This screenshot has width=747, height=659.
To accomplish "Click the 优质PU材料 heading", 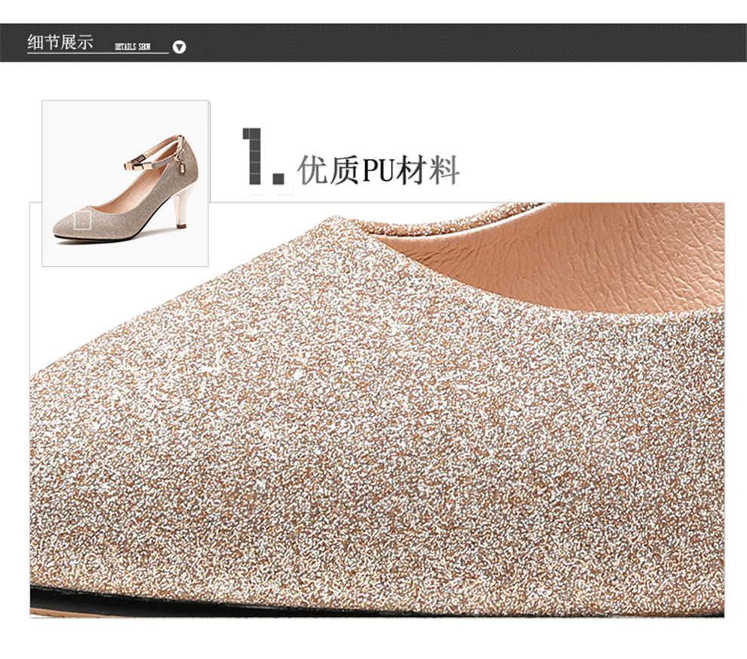I will coord(379,170).
